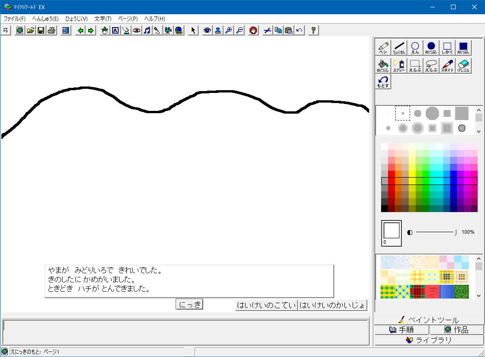Screen dimensions: 485x357
Task: Select the paint bucket ぬりつぶし tool
Action: click(383, 65)
